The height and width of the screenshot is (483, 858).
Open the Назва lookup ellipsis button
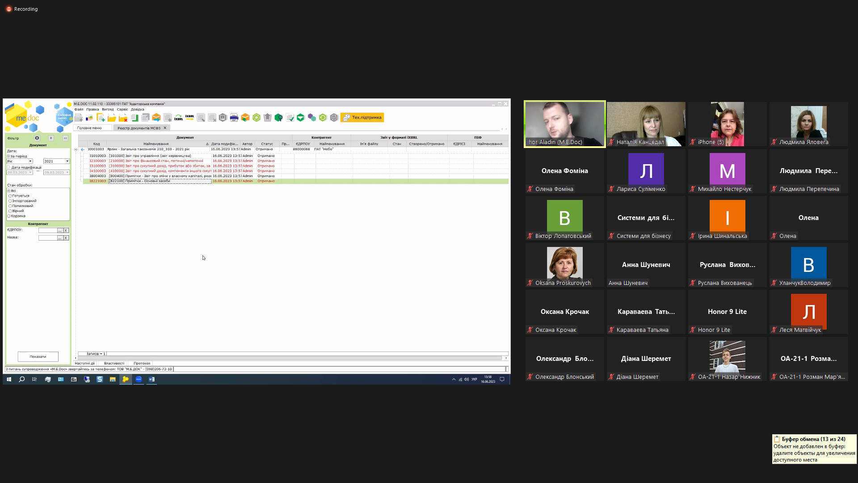coord(60,238)
